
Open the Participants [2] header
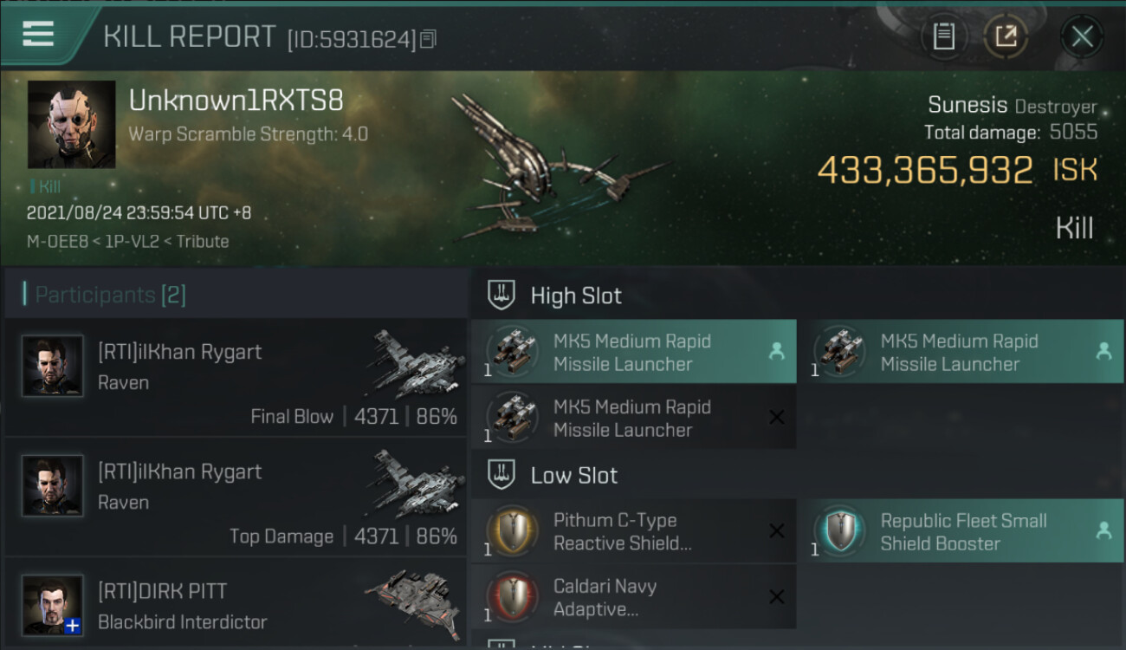110,295
